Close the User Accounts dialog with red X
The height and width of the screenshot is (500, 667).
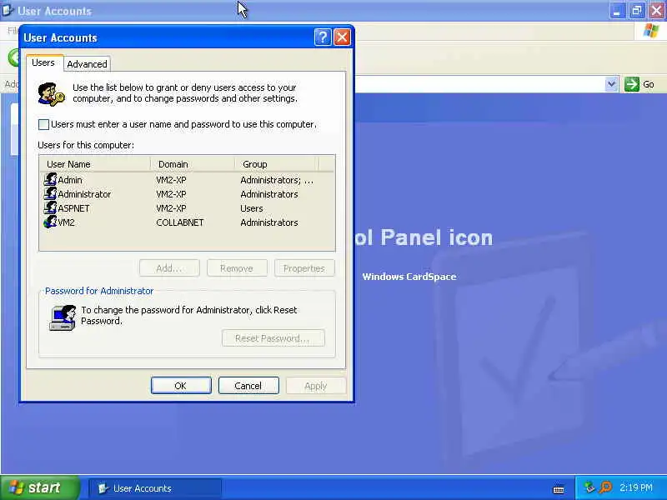[x=342, y=37]
